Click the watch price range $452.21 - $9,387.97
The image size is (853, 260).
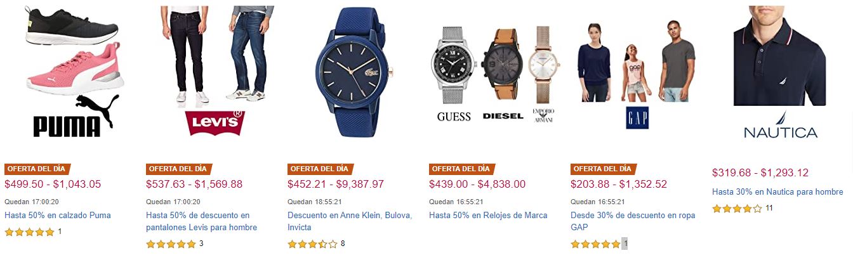[336, 184]
